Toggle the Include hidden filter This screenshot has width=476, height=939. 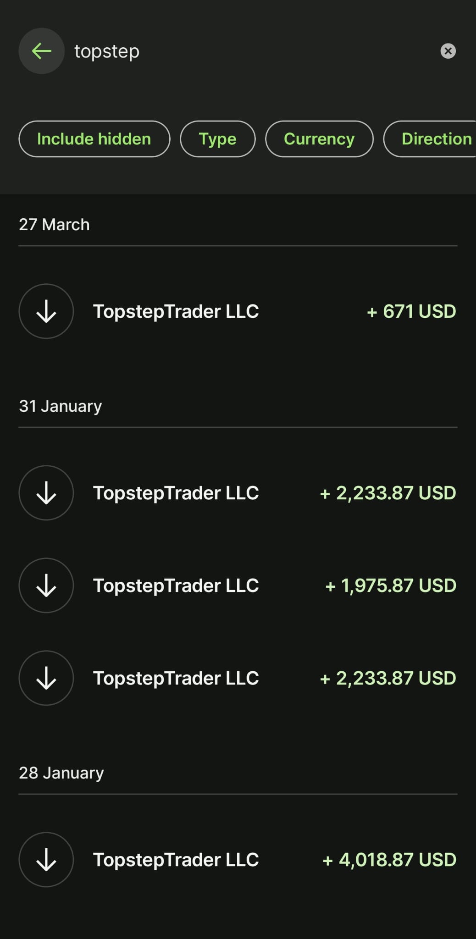[94, 139]
